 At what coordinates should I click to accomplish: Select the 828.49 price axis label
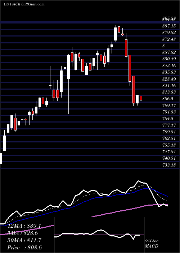169,79
